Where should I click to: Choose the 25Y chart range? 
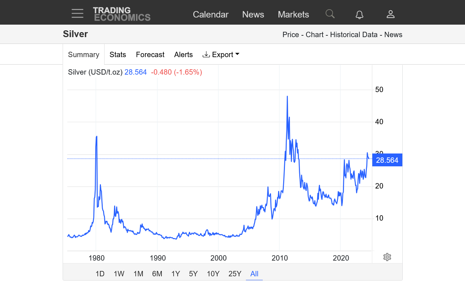(x=235, y=274)
